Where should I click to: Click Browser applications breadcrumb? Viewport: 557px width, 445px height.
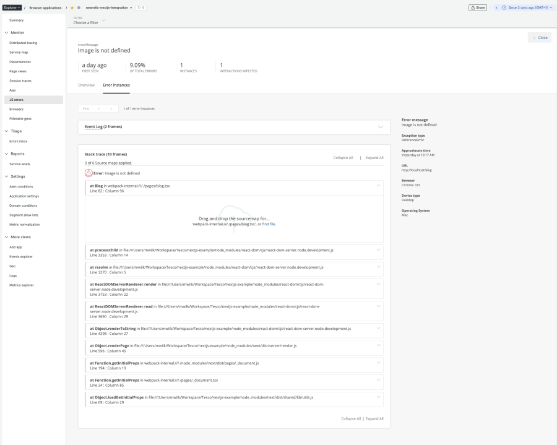pos(45,8)
